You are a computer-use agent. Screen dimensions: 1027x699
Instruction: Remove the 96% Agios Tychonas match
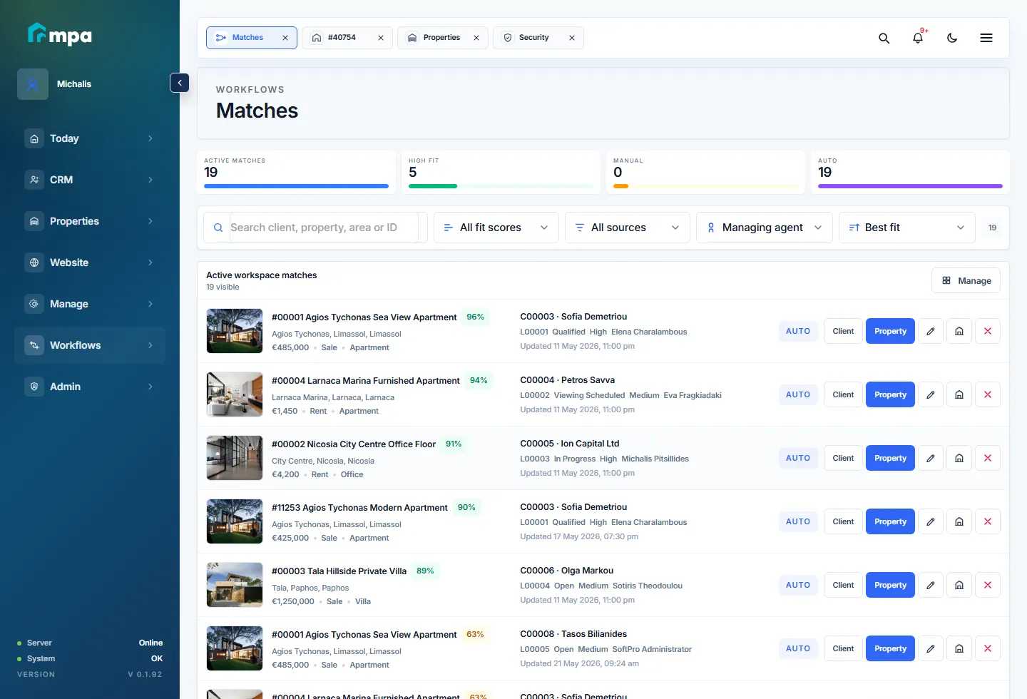pos(988,331)
